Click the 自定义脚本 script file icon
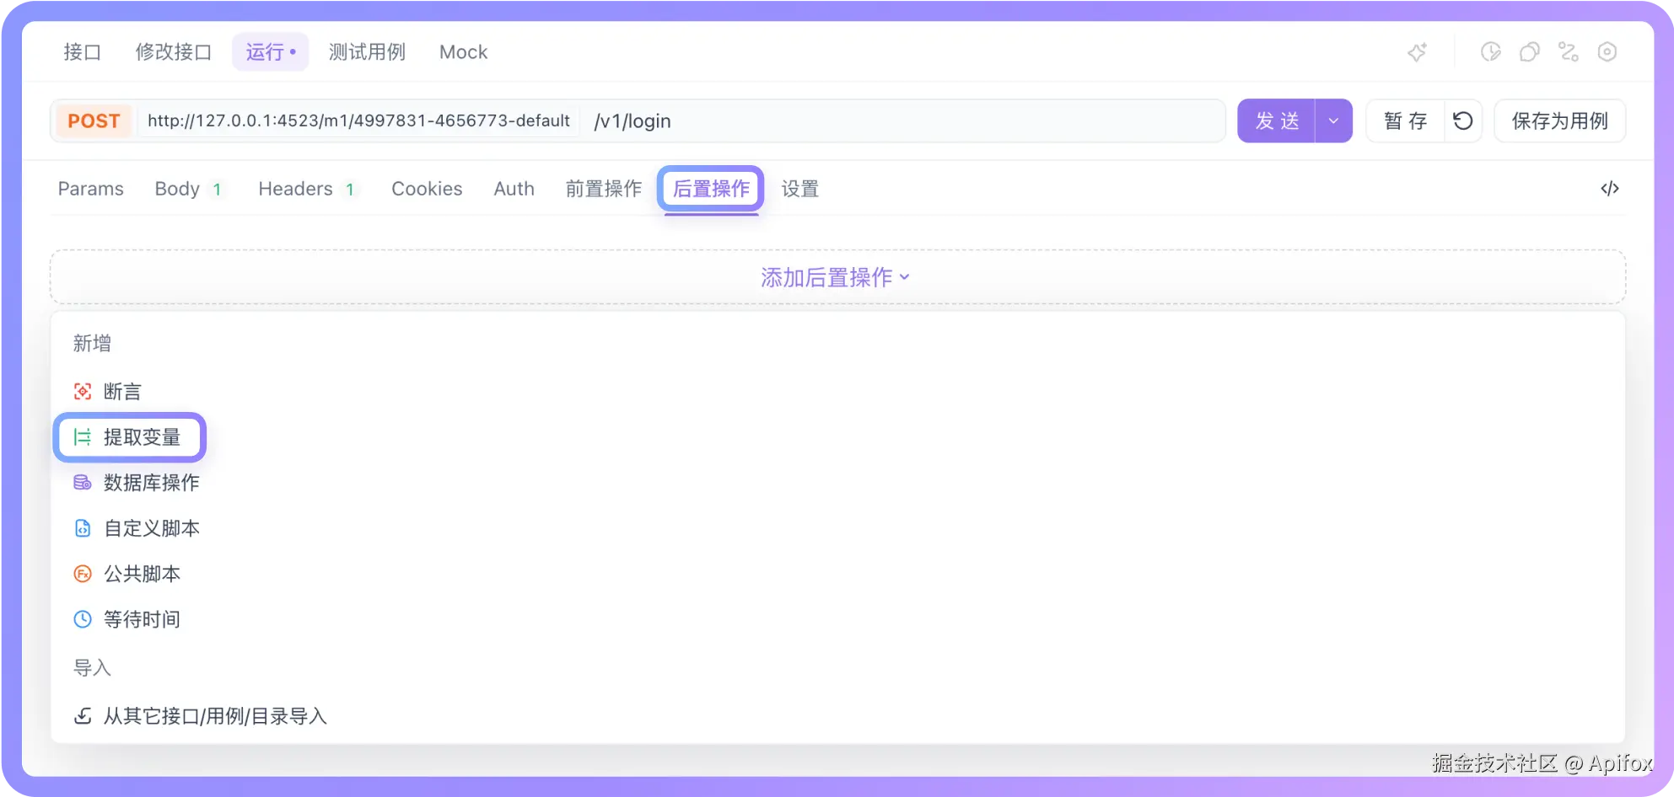Screen dimensions: 1674x797 pos(83,528)
